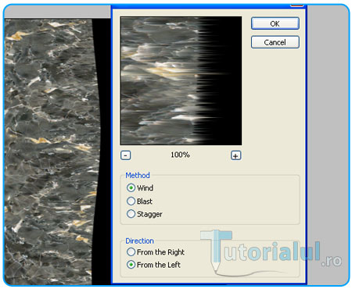This screenshot has height=289, width=352.
Task: Click the 100% zoom level label
Action: click(180, 155)
